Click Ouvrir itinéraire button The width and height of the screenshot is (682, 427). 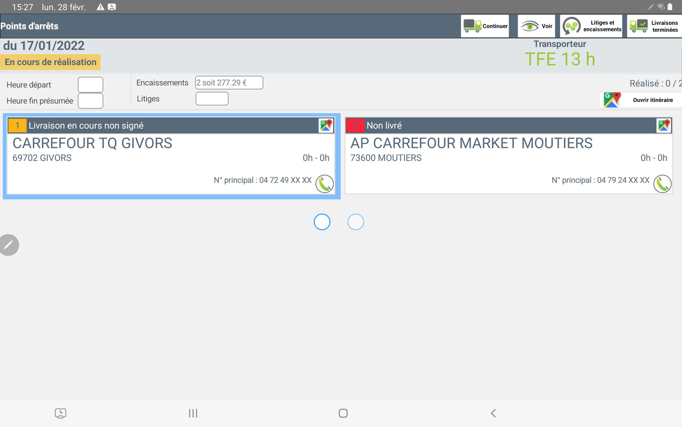pos(640,100)
